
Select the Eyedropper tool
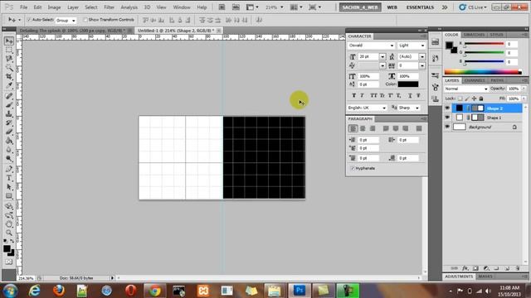tap(9, 85)
